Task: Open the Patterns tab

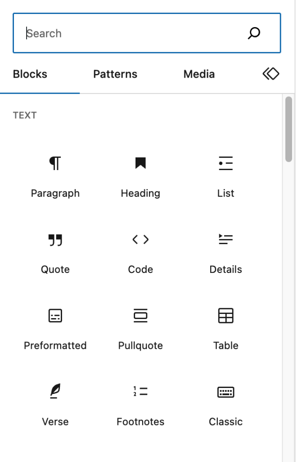Action: point(115,74)
